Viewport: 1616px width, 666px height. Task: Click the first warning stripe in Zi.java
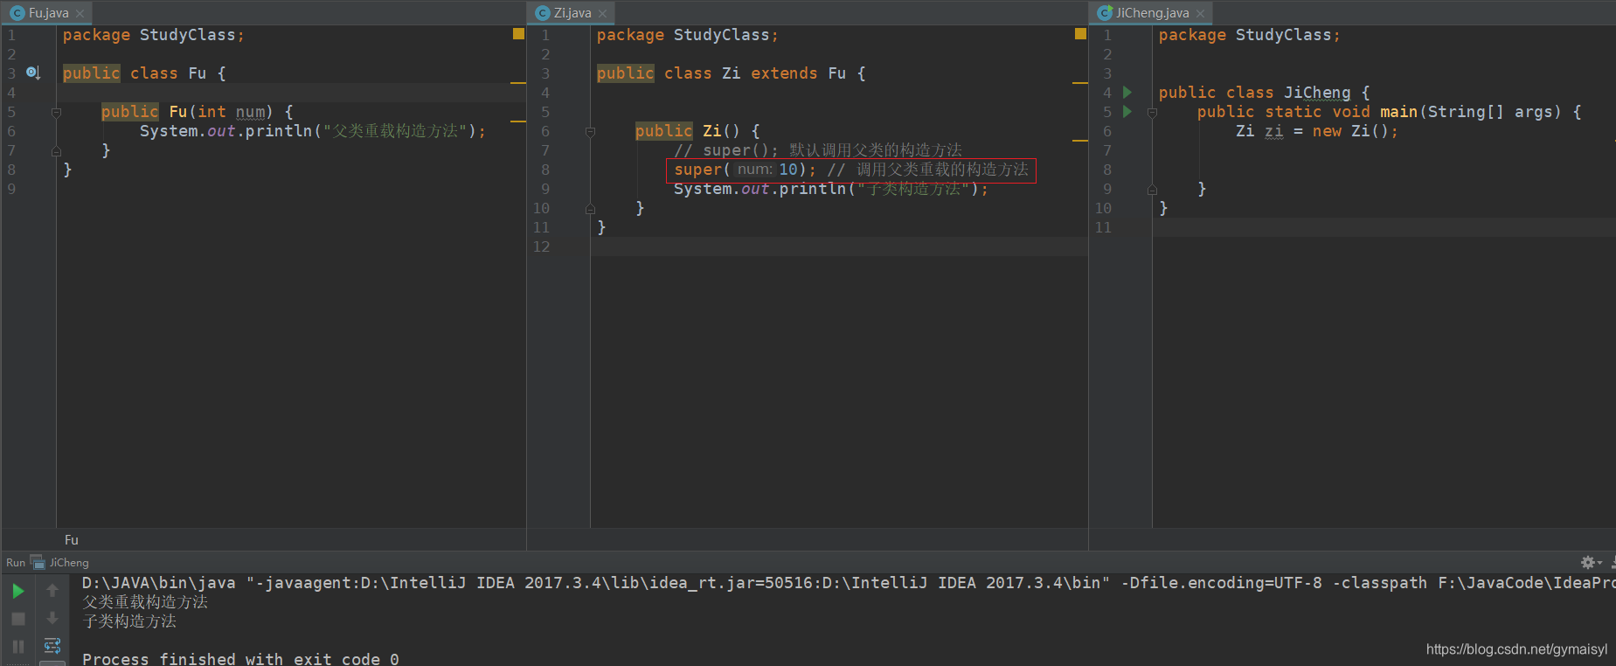coord(1079,82)
